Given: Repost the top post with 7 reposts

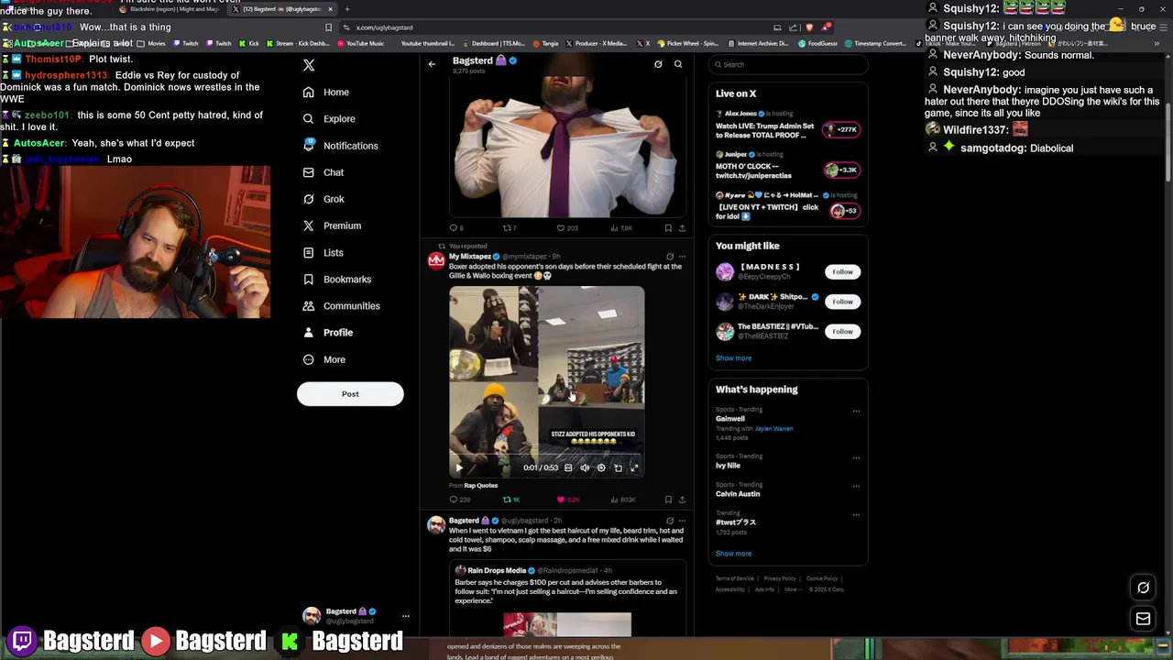Looking at the screenshot, I should tap(510, 228).
